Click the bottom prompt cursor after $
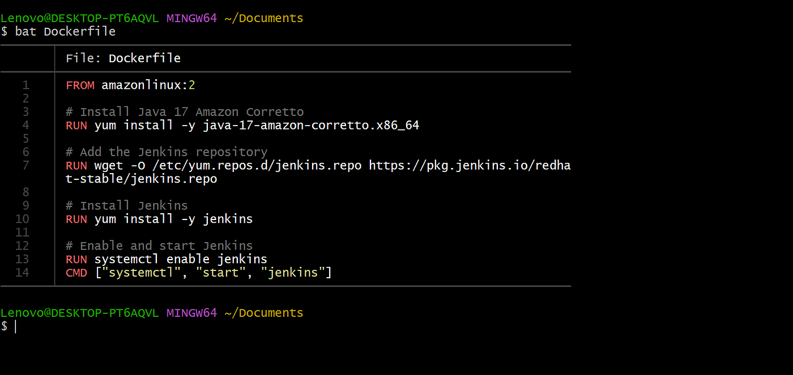Screen dimensions: 793x375 16,326
